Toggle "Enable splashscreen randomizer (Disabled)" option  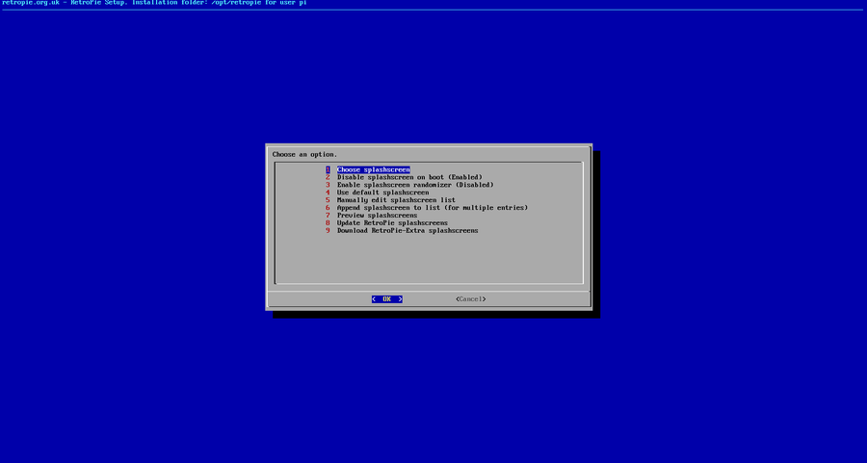click(414, 185)
